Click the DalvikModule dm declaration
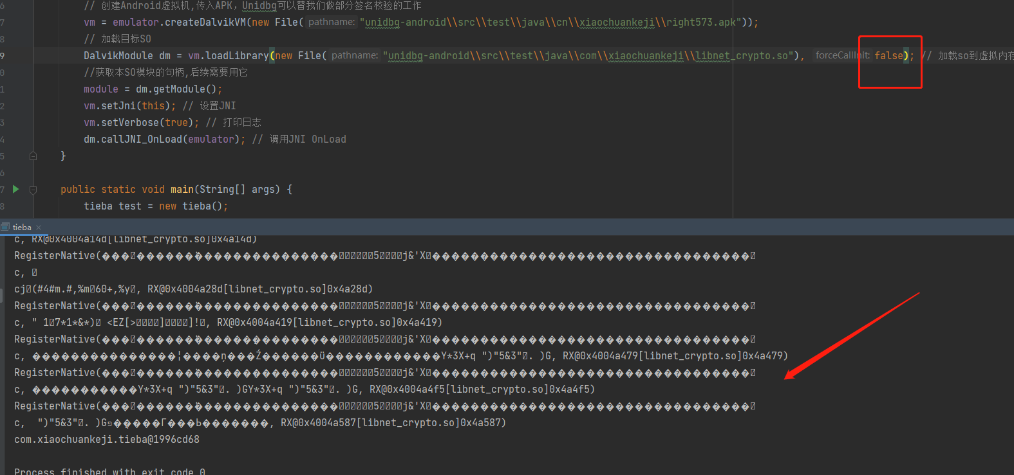The image size is (1014, 475). tap(127, 56)
